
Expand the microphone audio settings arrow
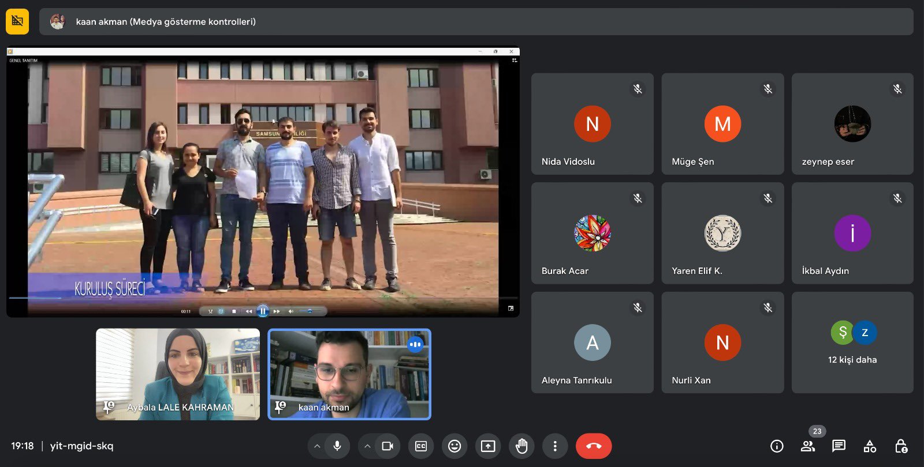317,446
